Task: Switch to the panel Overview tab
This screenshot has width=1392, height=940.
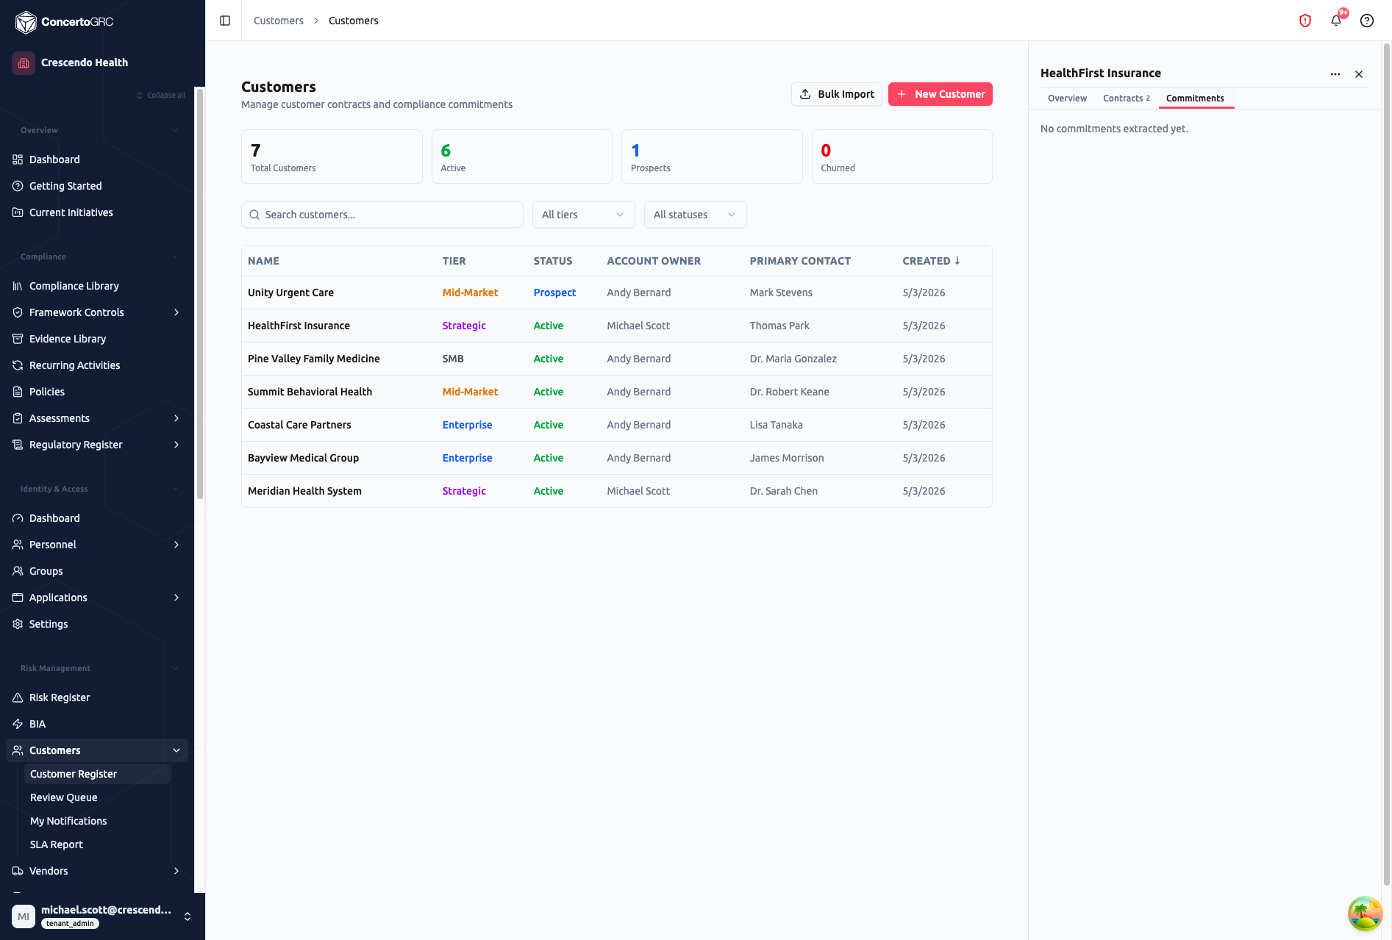Action: point(1067,98)
